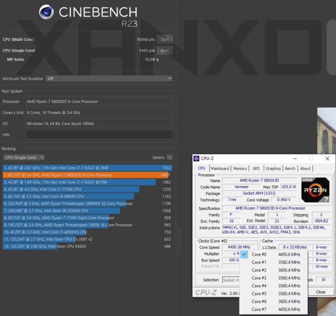
Task: Start the CPU Single Core benchmark
Action: pyautogui.click(x=165, y=50)
